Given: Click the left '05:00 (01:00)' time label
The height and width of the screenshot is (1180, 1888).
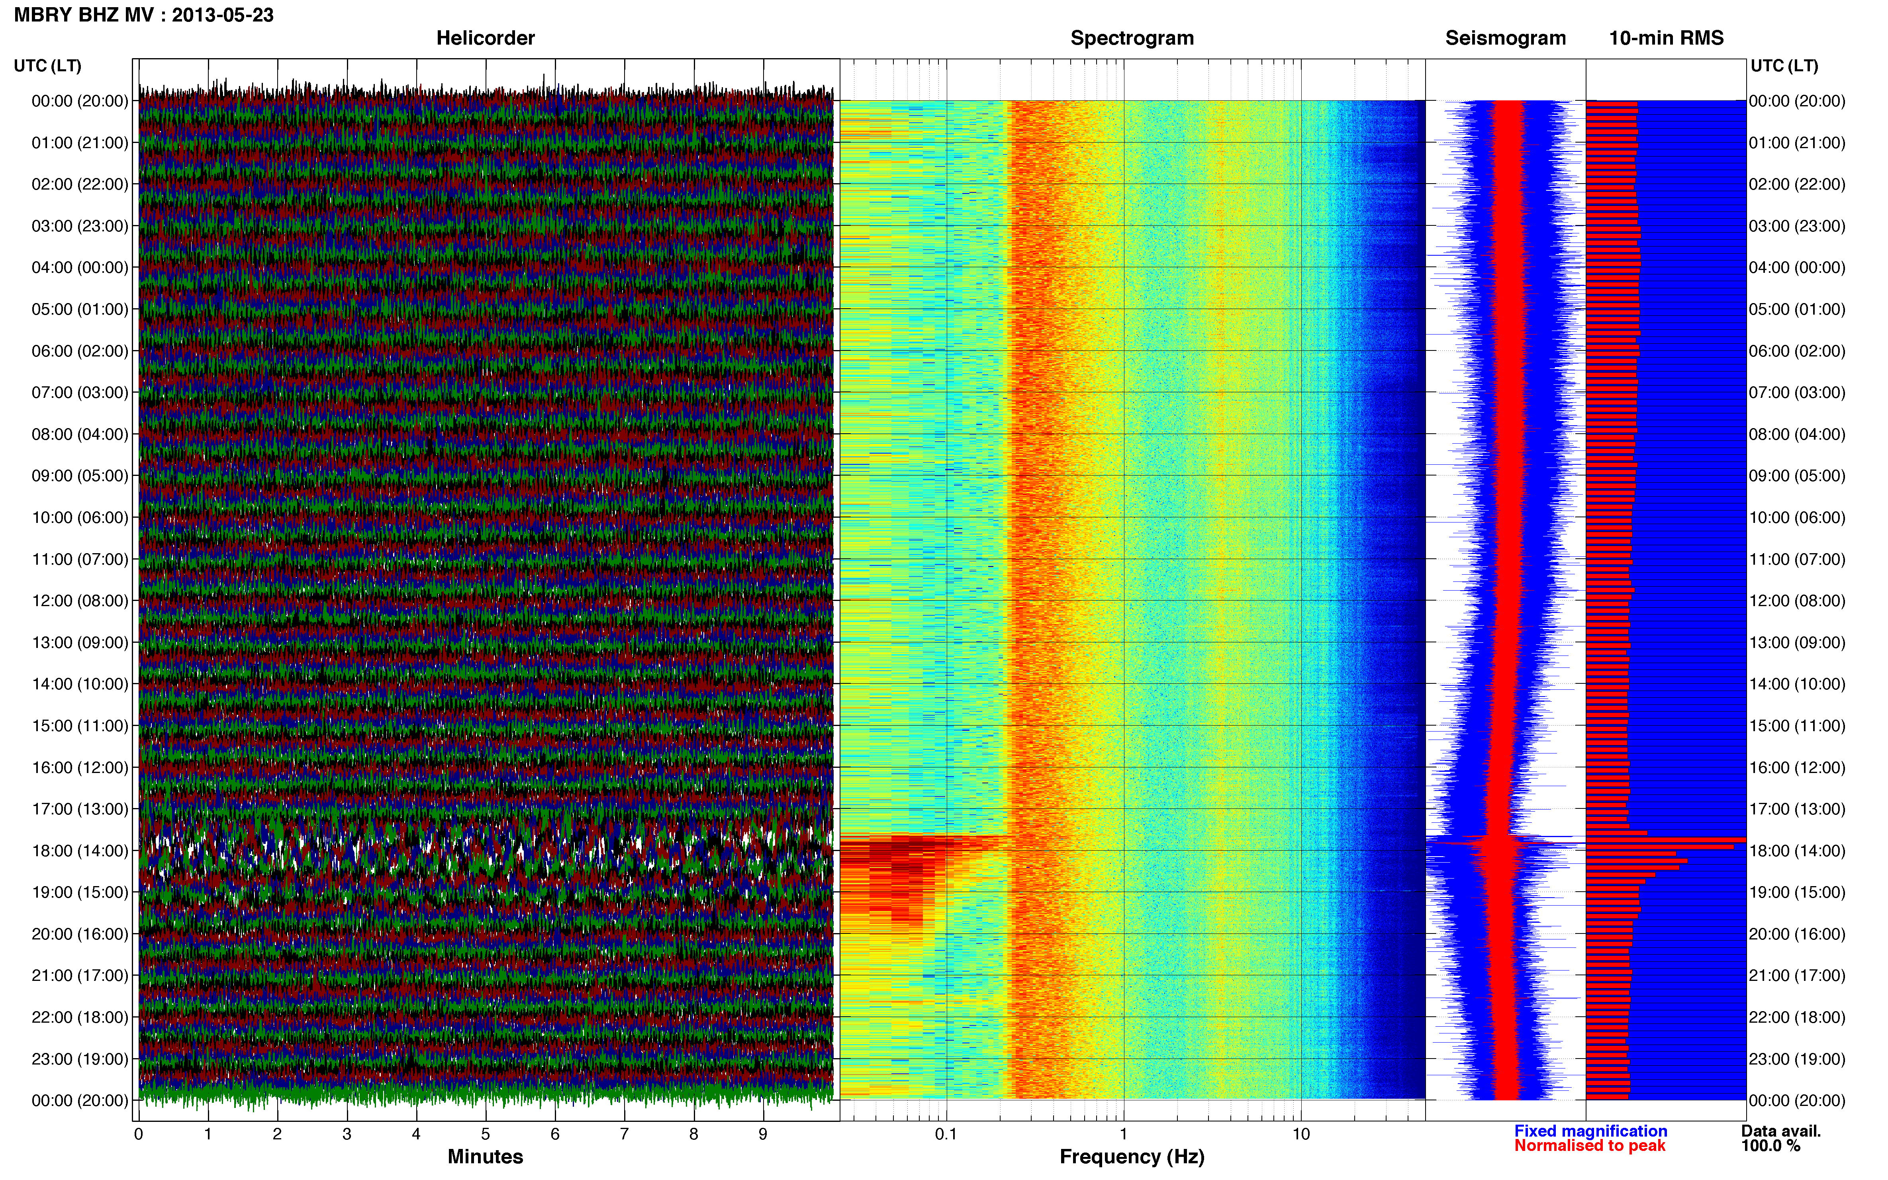Looking at the screenshot, I should 80,309.
